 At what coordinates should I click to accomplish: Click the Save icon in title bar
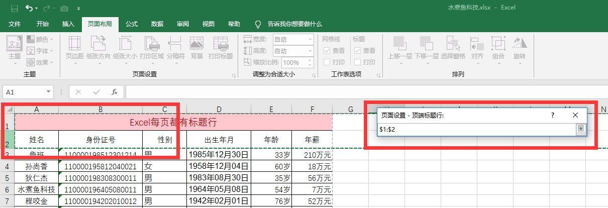(14, 8)
